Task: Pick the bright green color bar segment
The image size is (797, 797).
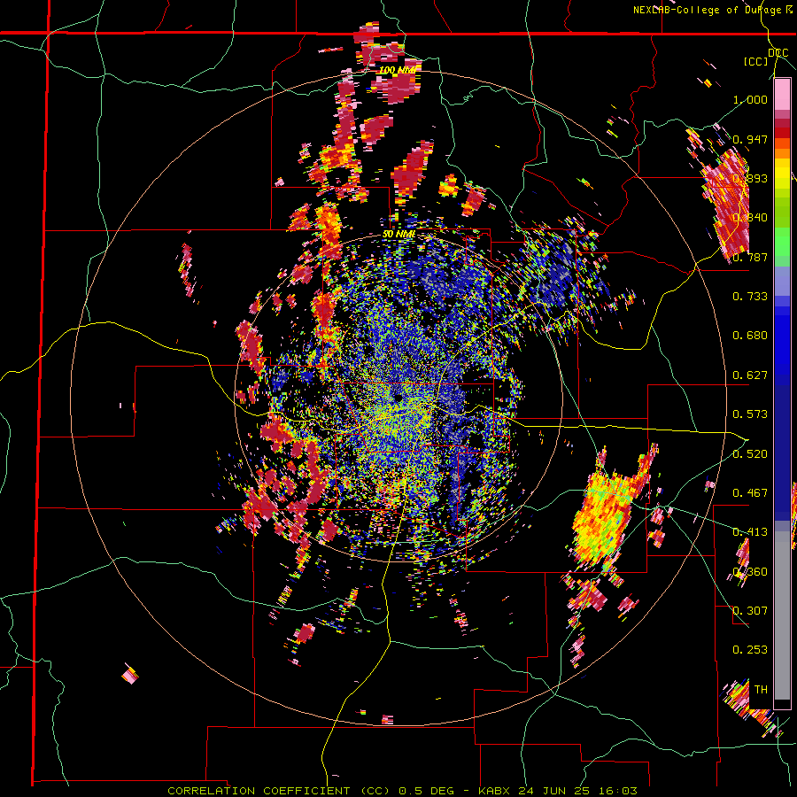Action: click(782, 242)
